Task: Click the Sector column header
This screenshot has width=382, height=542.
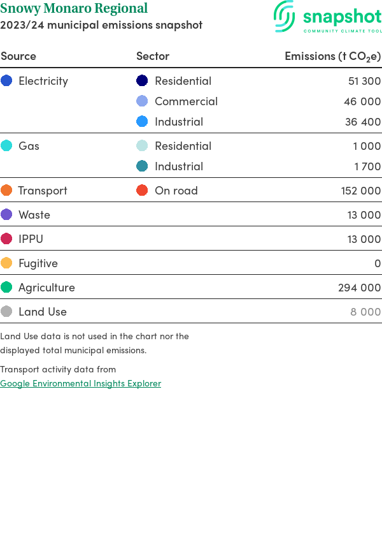Action: (x=153, y=56)
